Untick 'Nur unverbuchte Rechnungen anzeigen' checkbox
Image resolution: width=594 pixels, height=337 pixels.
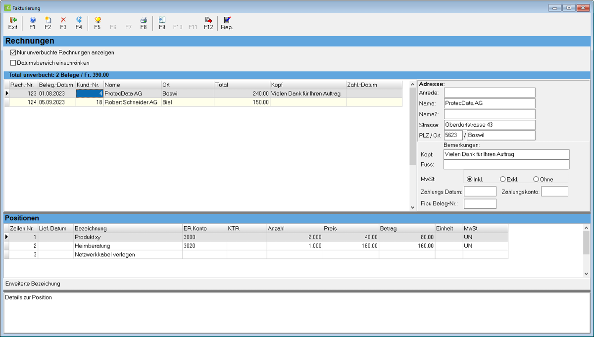(13, 52)
